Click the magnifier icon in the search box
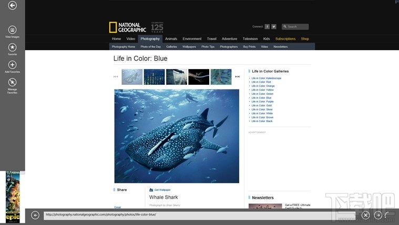399x225 pixels. pyautogui.click(x=285, y=26)
